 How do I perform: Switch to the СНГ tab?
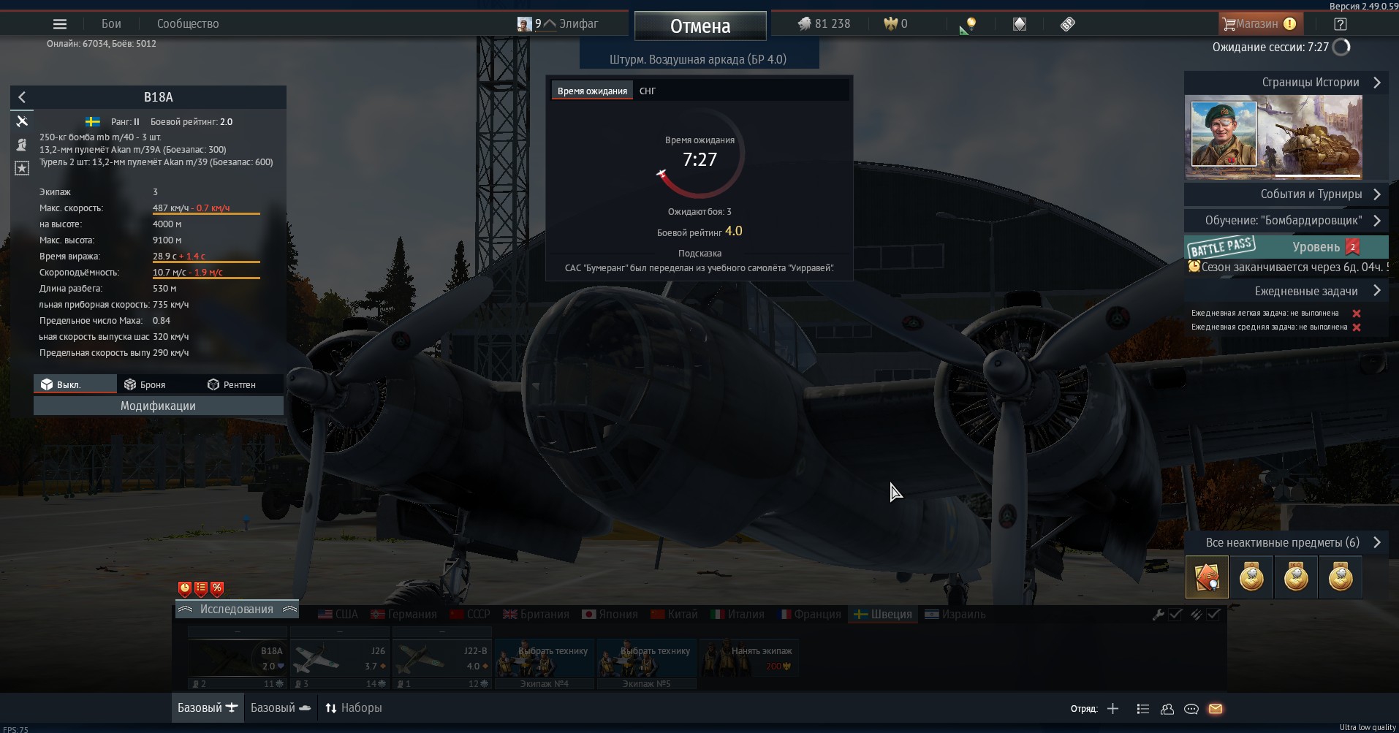pos(648,91)
